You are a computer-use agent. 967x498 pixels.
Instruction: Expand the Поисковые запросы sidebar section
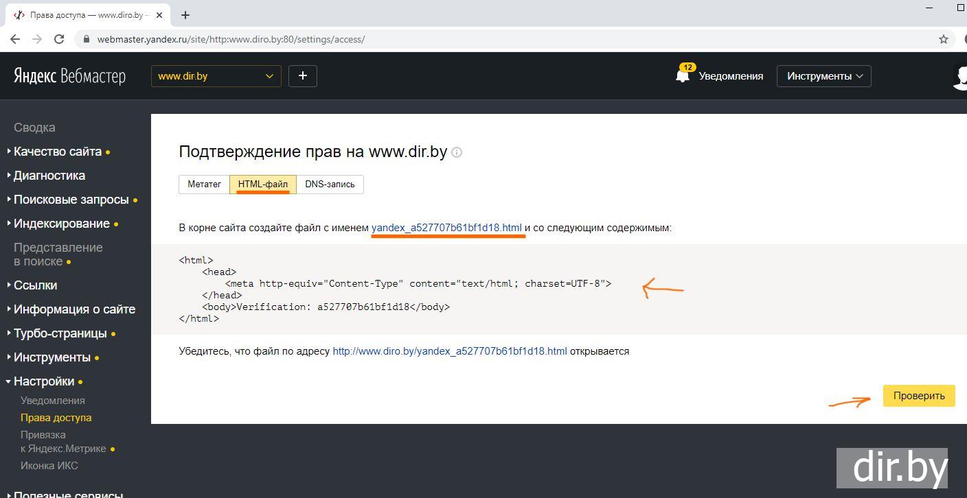(71, 200)
